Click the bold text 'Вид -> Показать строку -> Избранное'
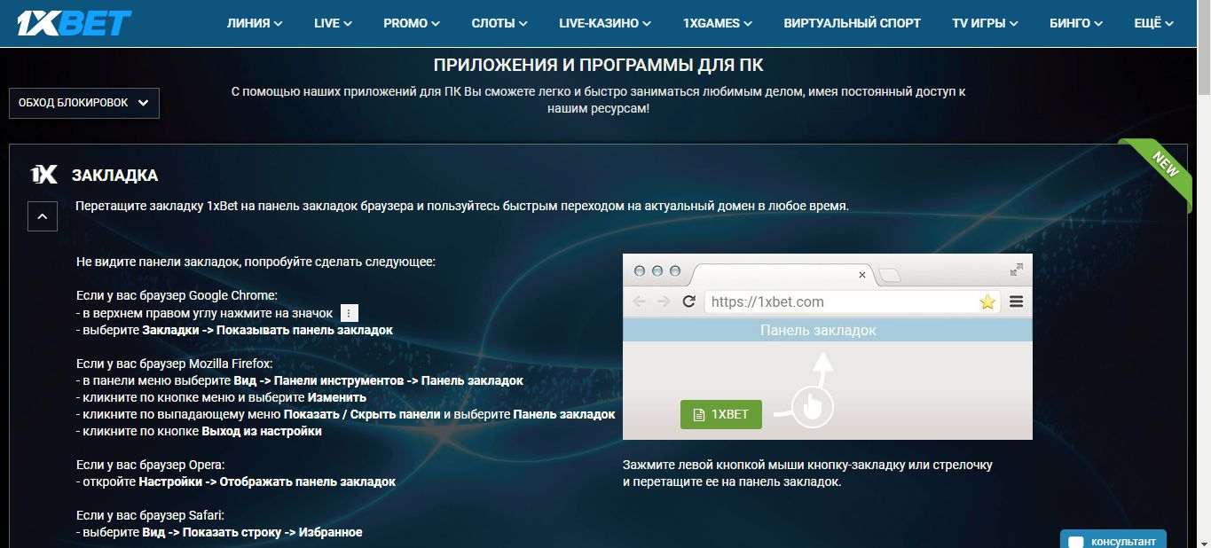 252,532
